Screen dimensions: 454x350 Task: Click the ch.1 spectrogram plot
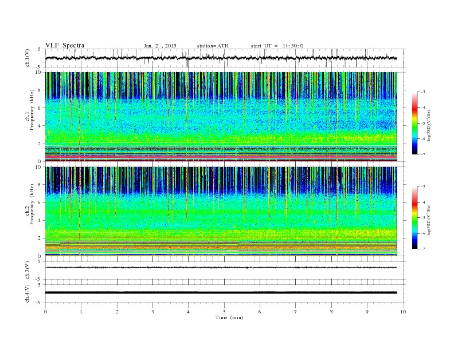click(x=221, y=117)
